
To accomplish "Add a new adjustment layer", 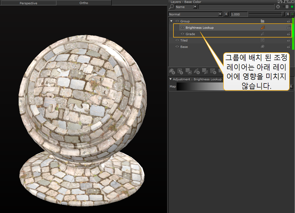I will pos(197,71).
